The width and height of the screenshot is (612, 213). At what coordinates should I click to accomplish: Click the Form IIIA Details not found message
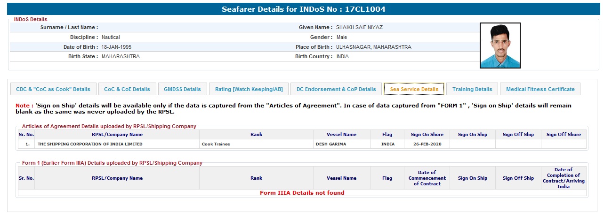pyautogui.click(x=302, y=193)
